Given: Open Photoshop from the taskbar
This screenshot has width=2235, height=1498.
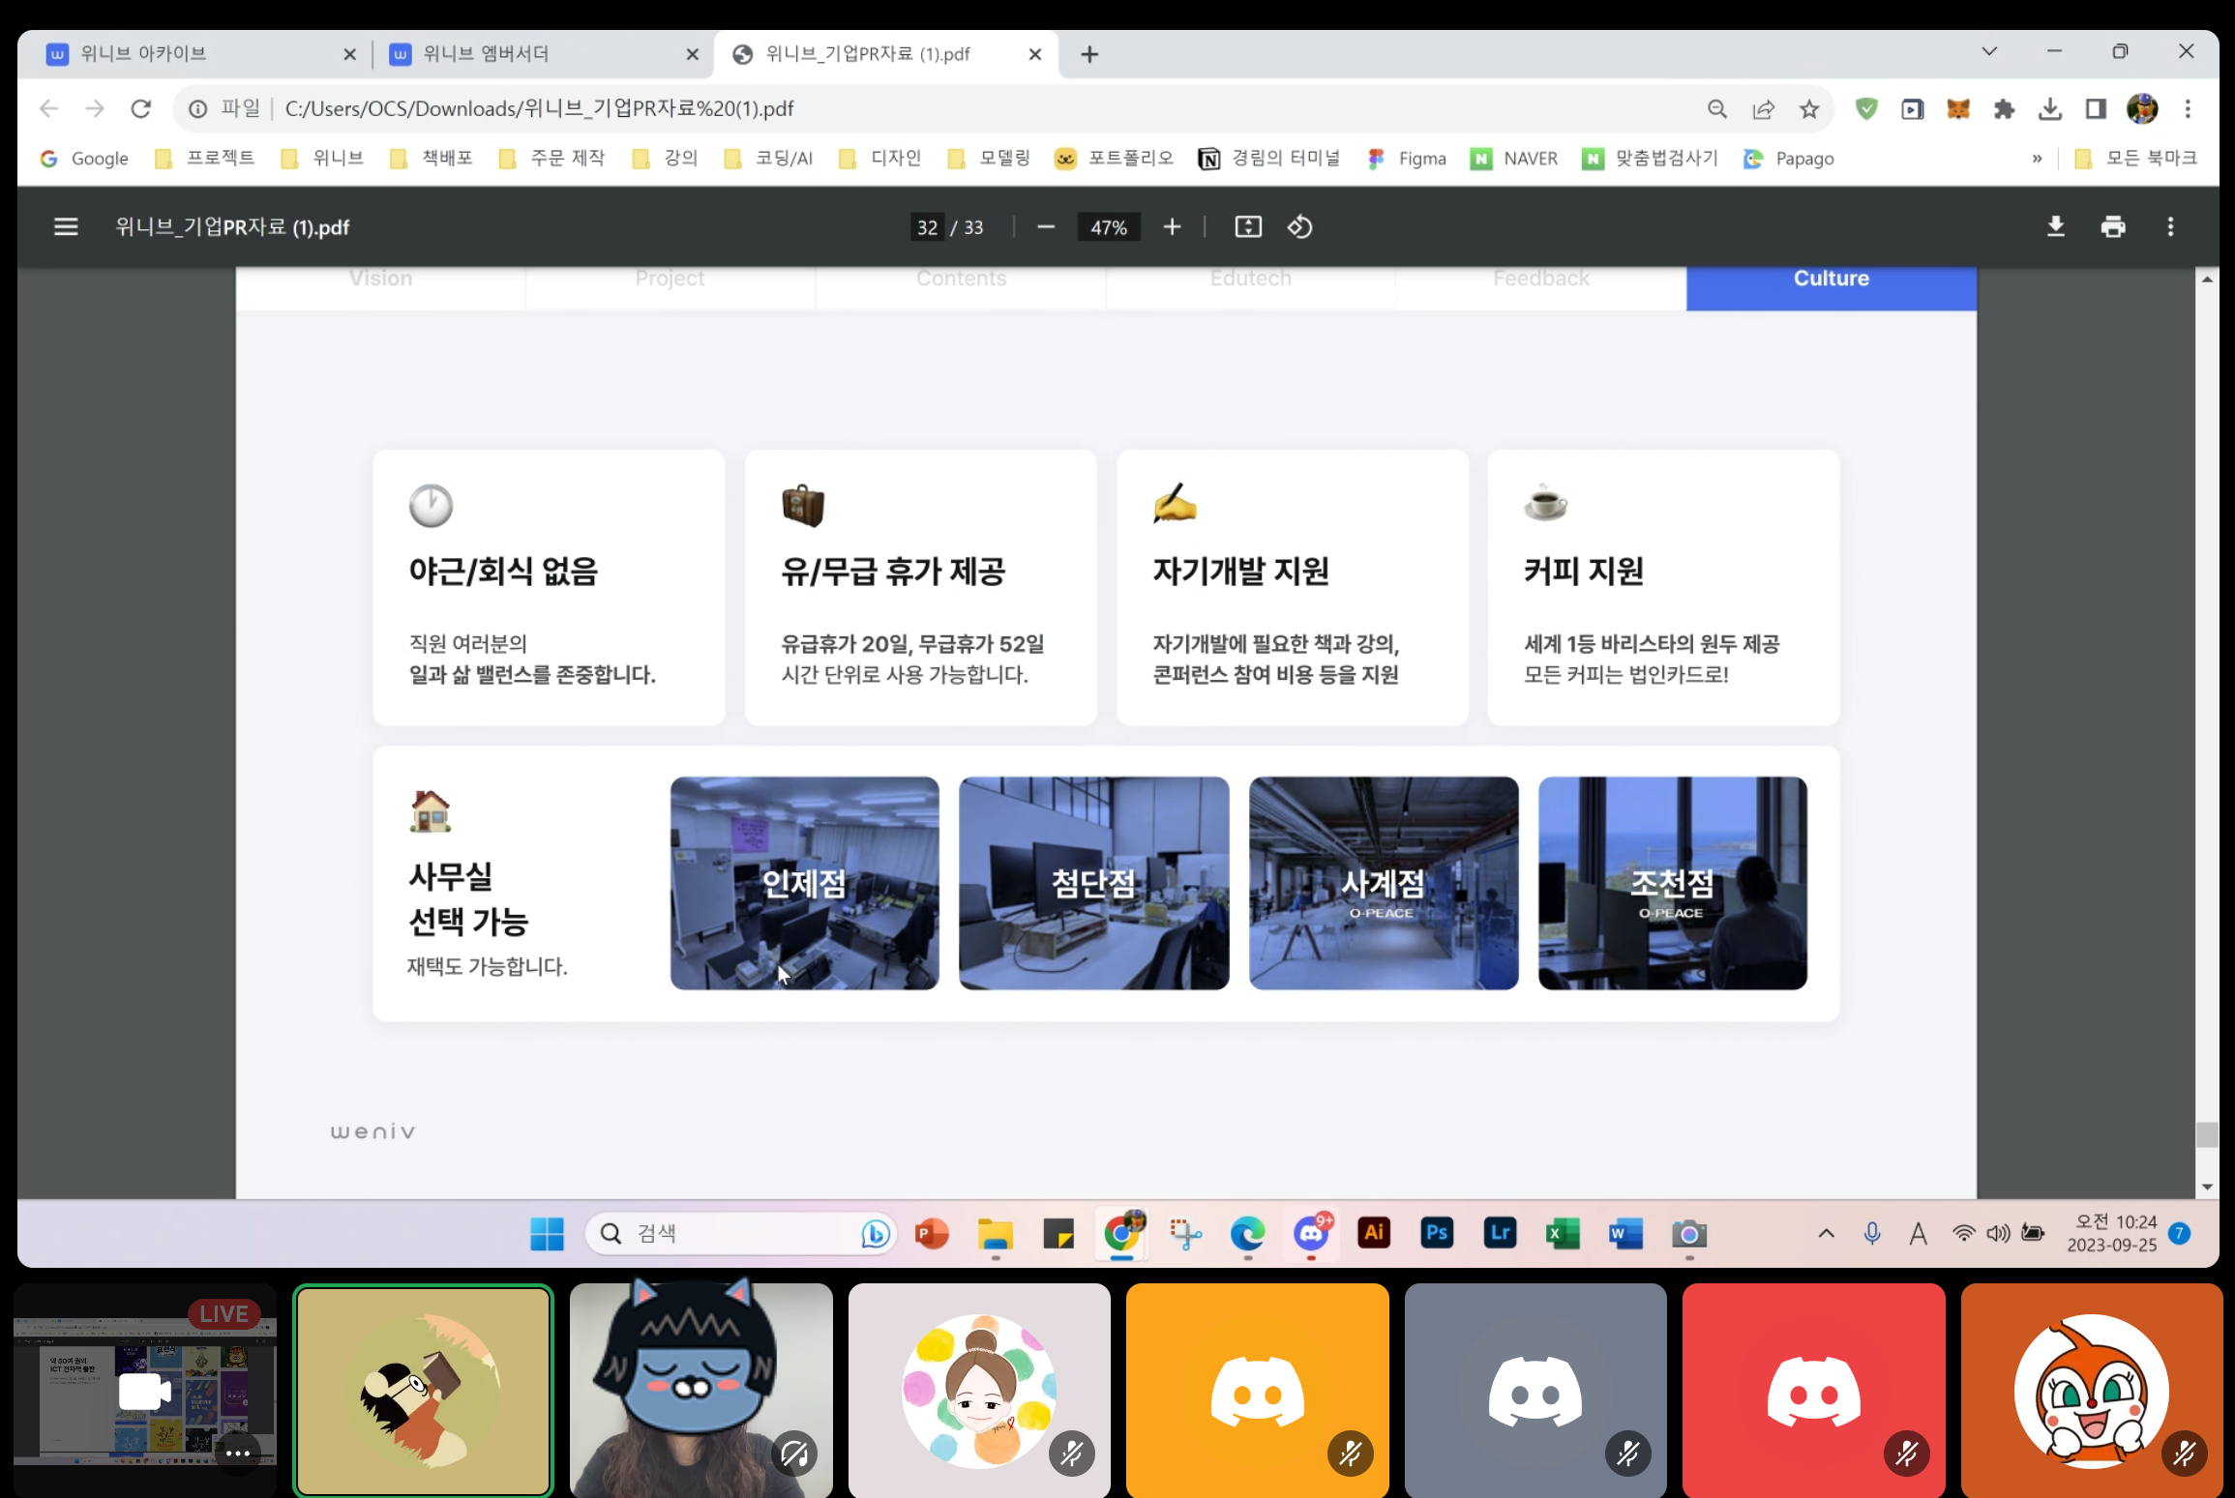Looking at the screenshot, I should (x=1436, y=1233).
